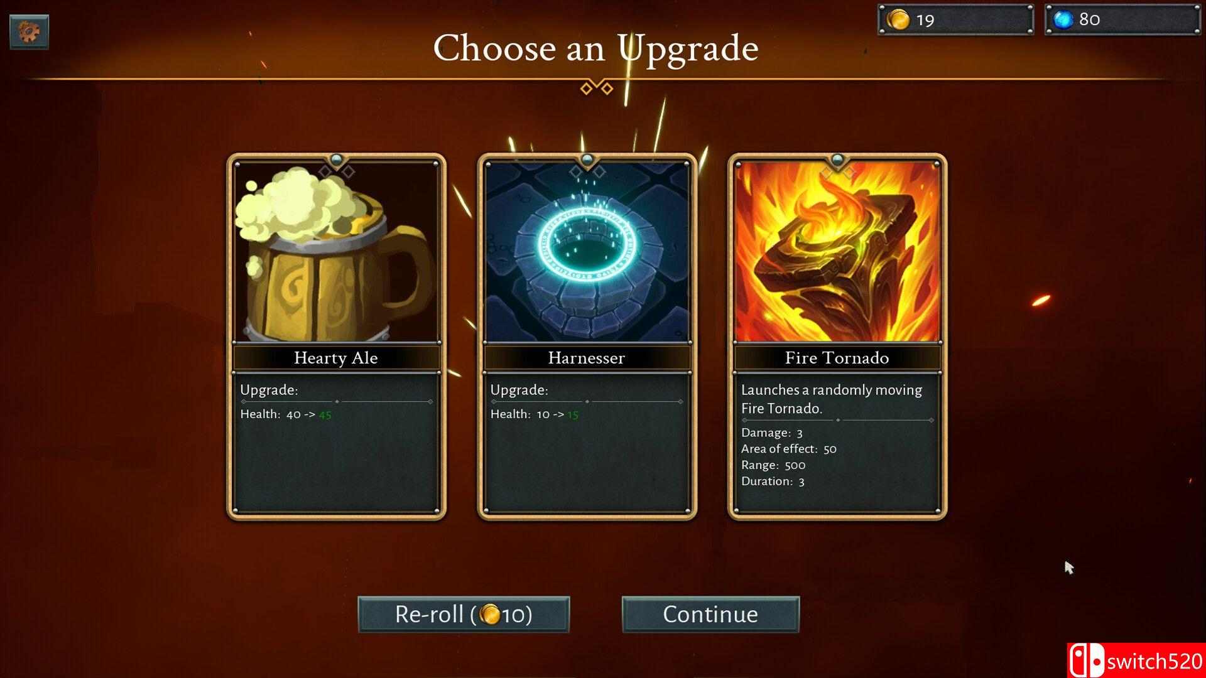Open the settings gear icon
Screen dimensions: 1206x678
29,31
